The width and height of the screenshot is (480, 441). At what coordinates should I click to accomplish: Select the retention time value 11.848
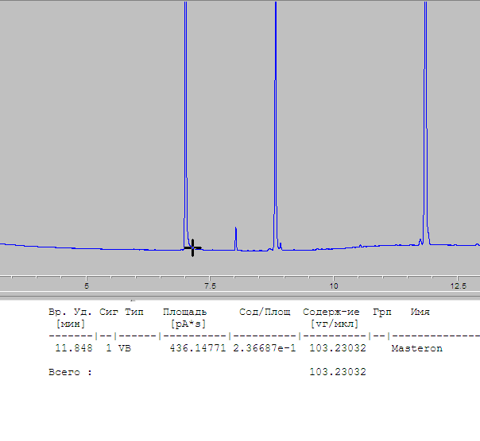click(73, 348)
